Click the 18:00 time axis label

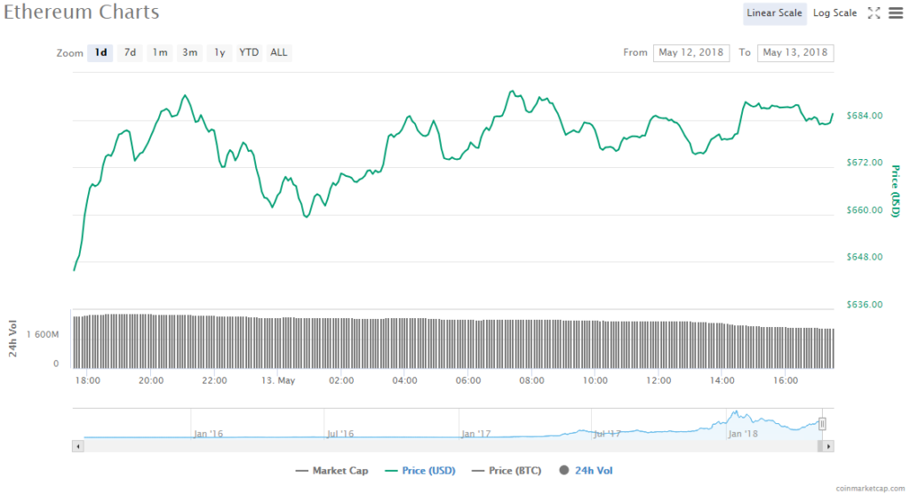click(88, 380)
